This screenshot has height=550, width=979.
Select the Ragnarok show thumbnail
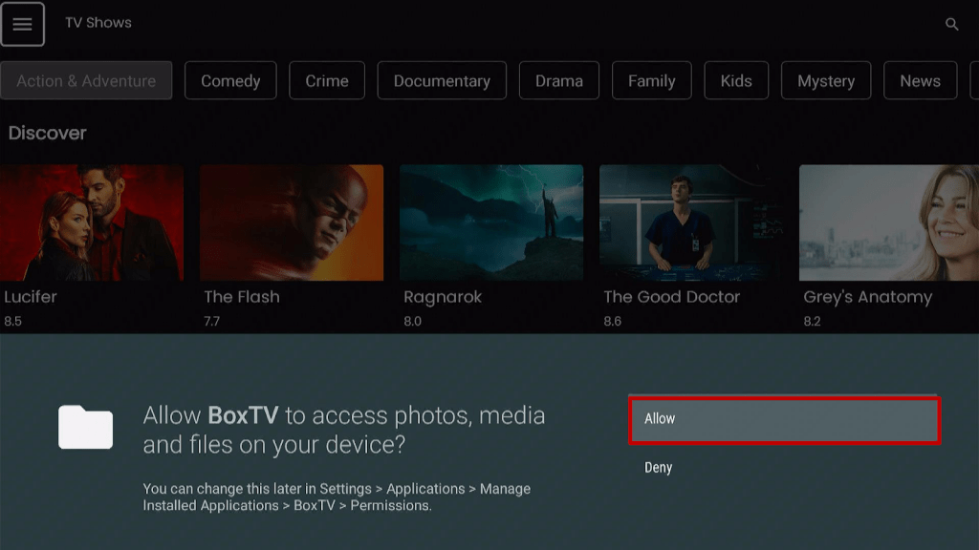tap(491, 222)
